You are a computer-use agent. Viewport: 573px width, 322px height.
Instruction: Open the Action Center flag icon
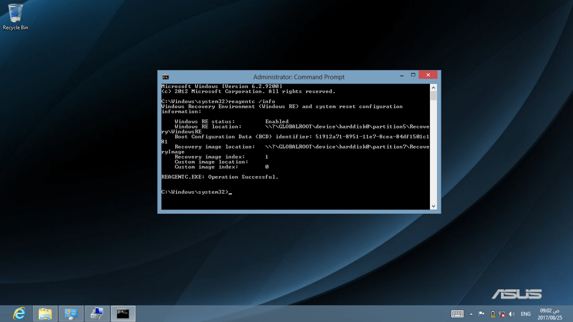point(482,314)
